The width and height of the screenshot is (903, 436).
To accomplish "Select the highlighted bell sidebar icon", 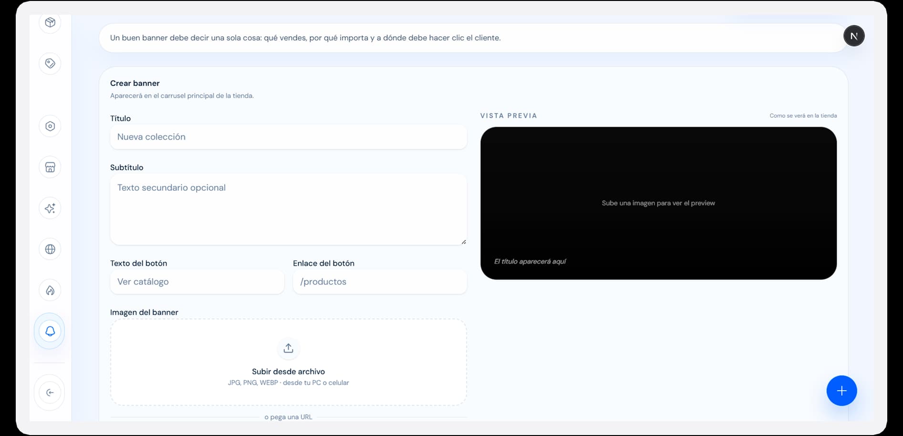I will click(x=50, y=331).
